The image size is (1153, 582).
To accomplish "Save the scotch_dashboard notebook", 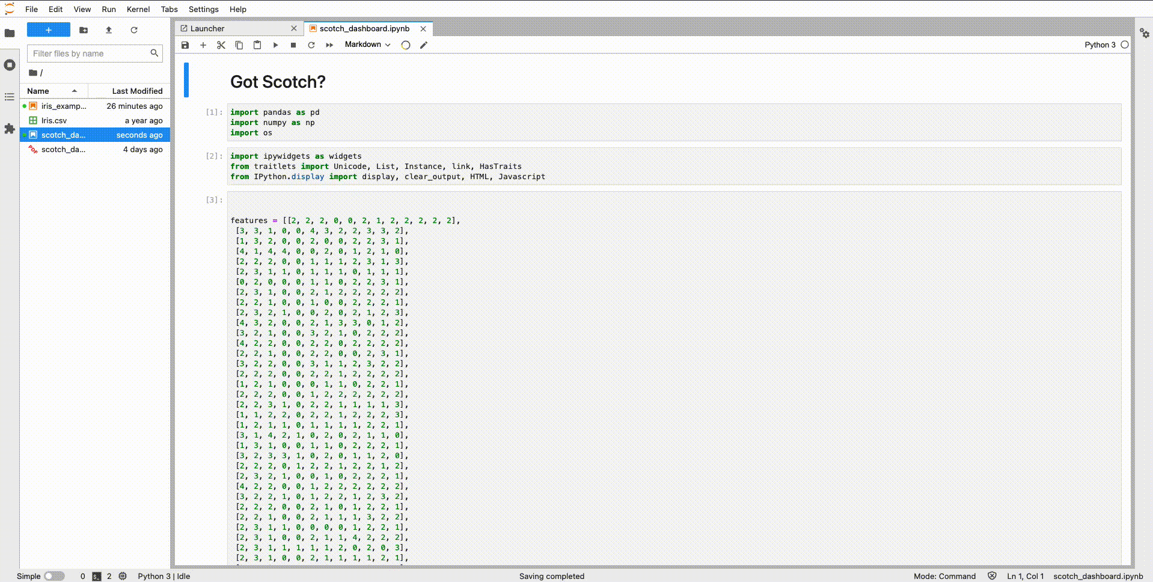I will point(185,45).
